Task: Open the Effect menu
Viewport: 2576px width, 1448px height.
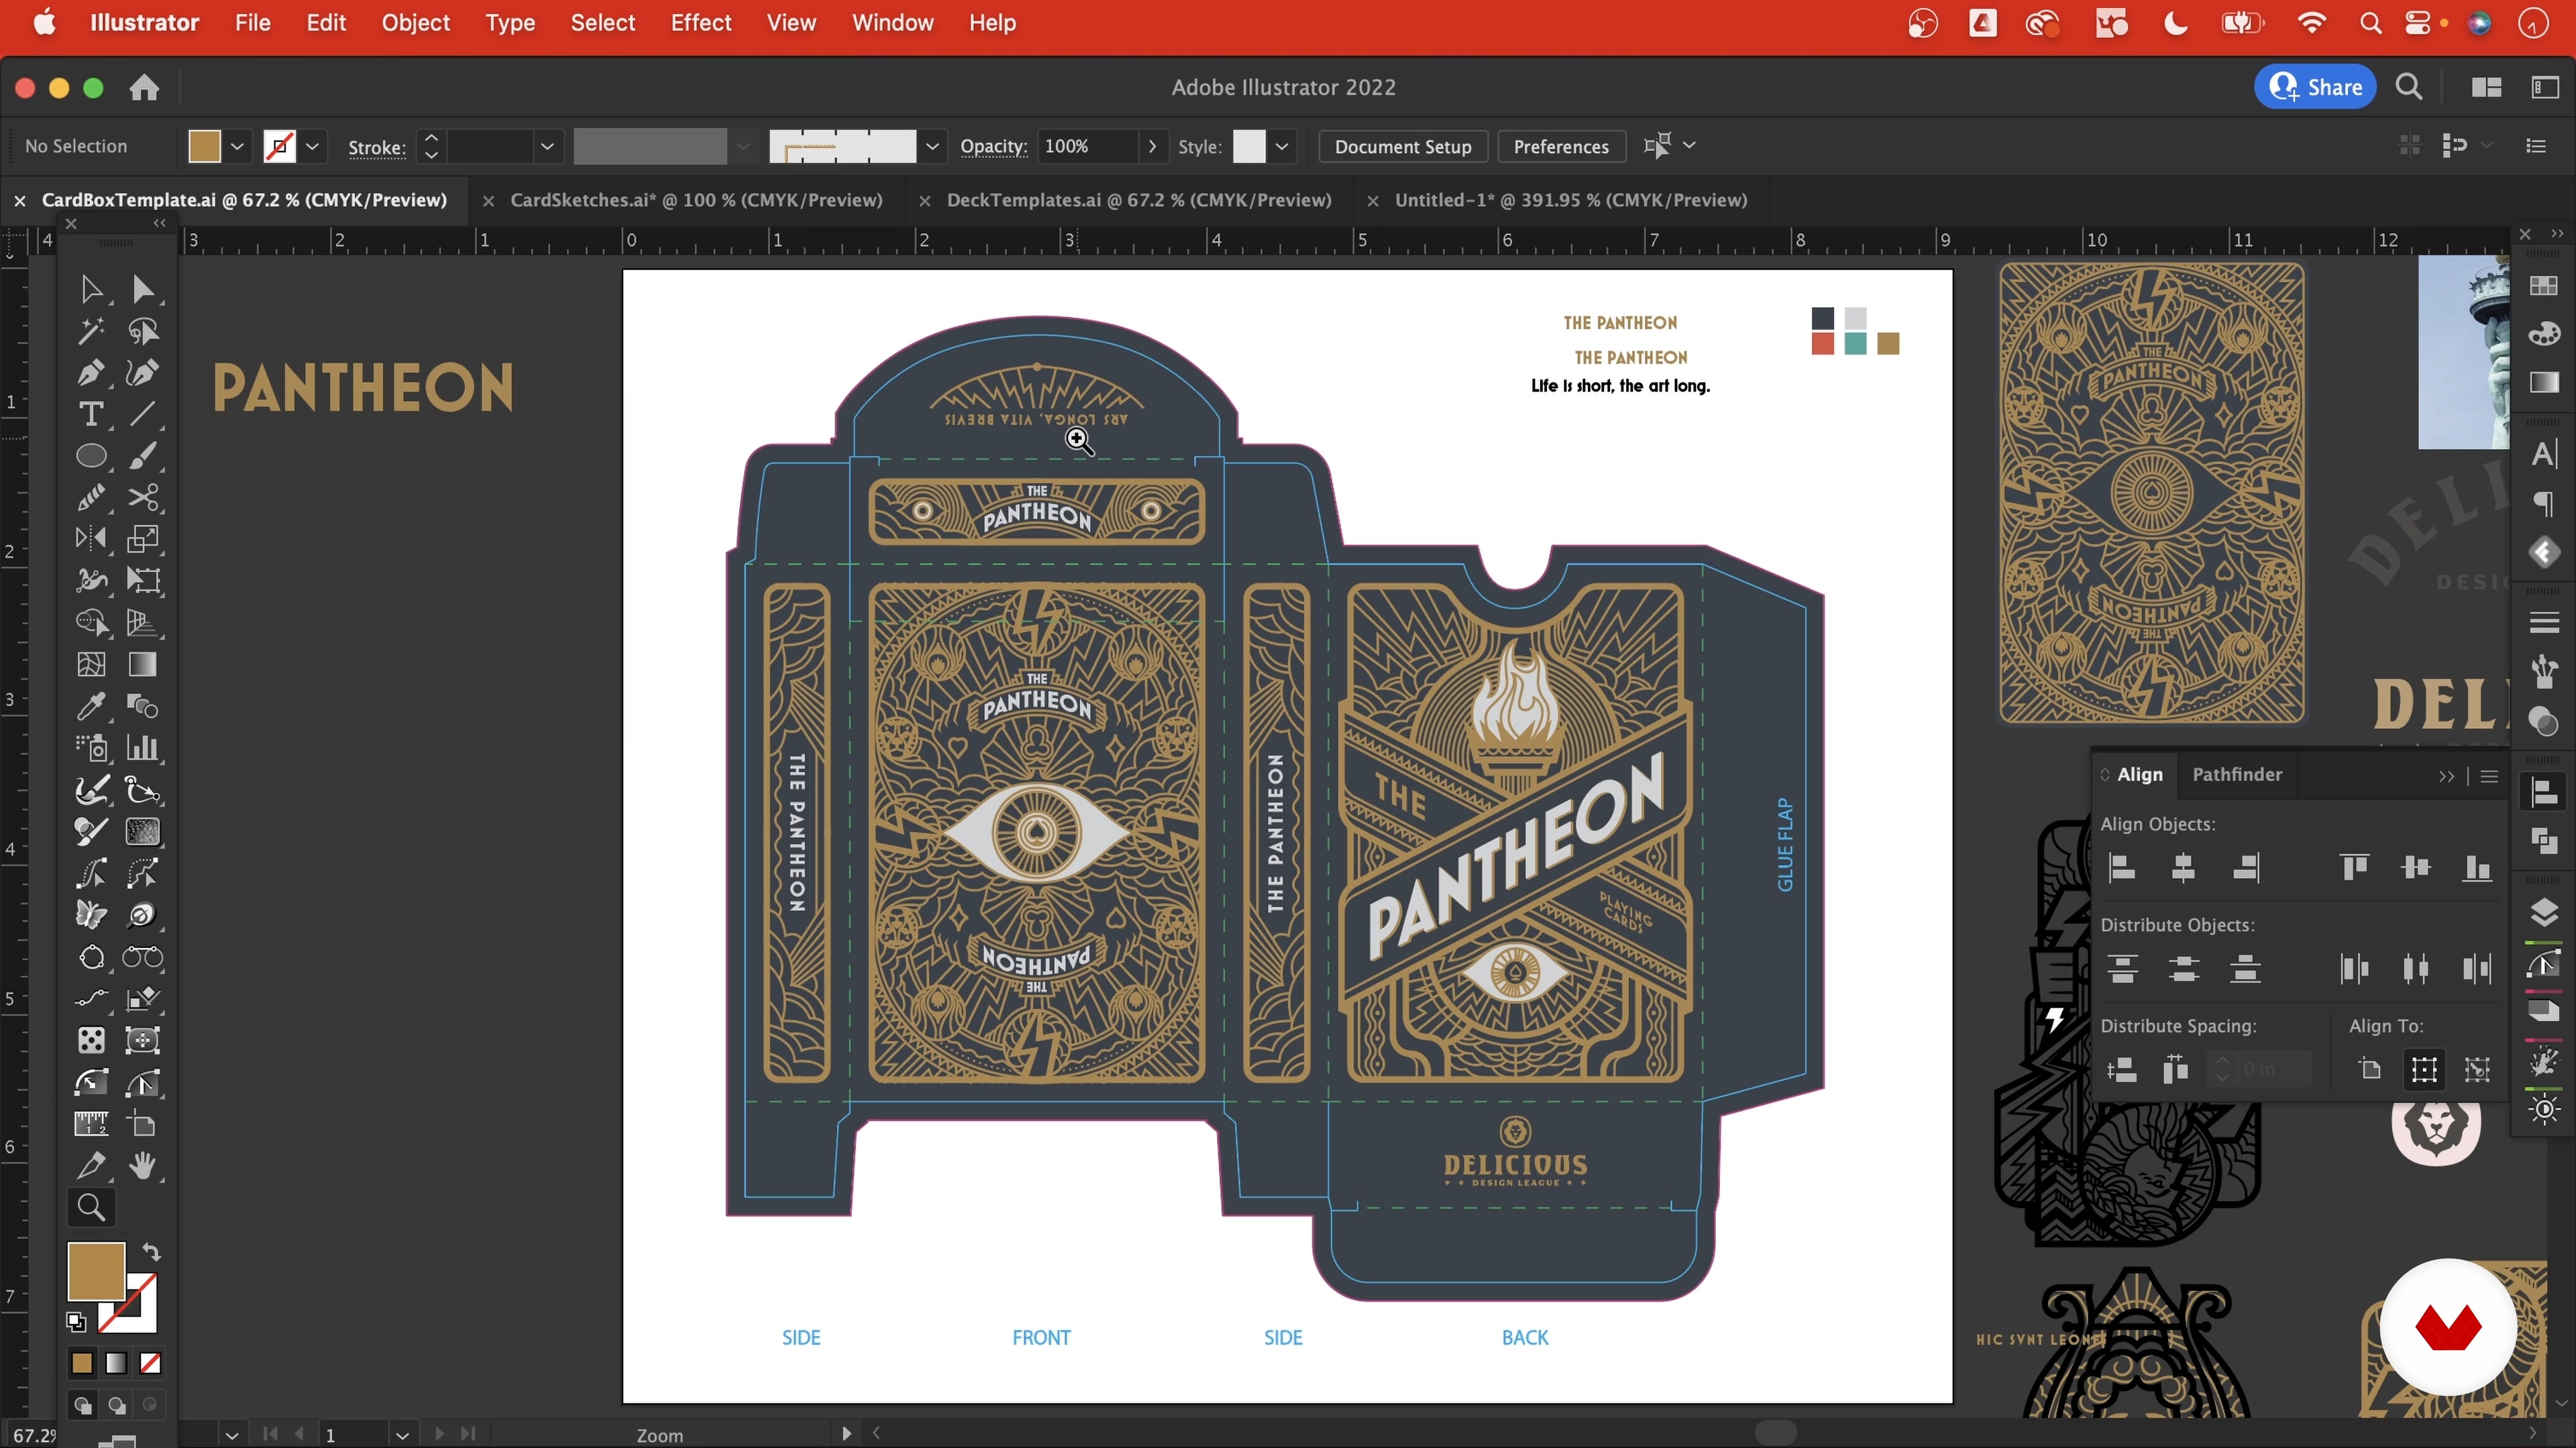Action: [x=700, y=22]
